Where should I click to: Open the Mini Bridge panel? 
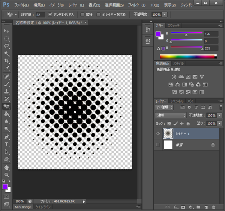[23, 207]
